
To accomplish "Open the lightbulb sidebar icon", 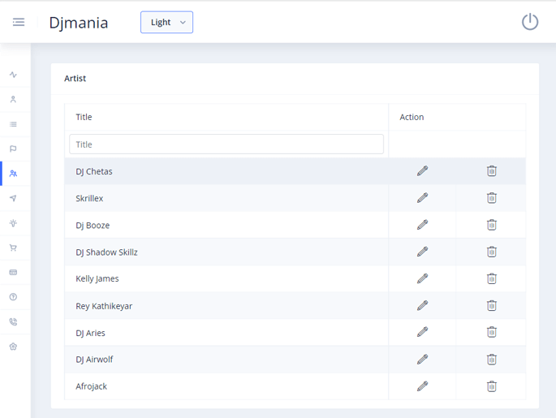I will coord(13,223).
